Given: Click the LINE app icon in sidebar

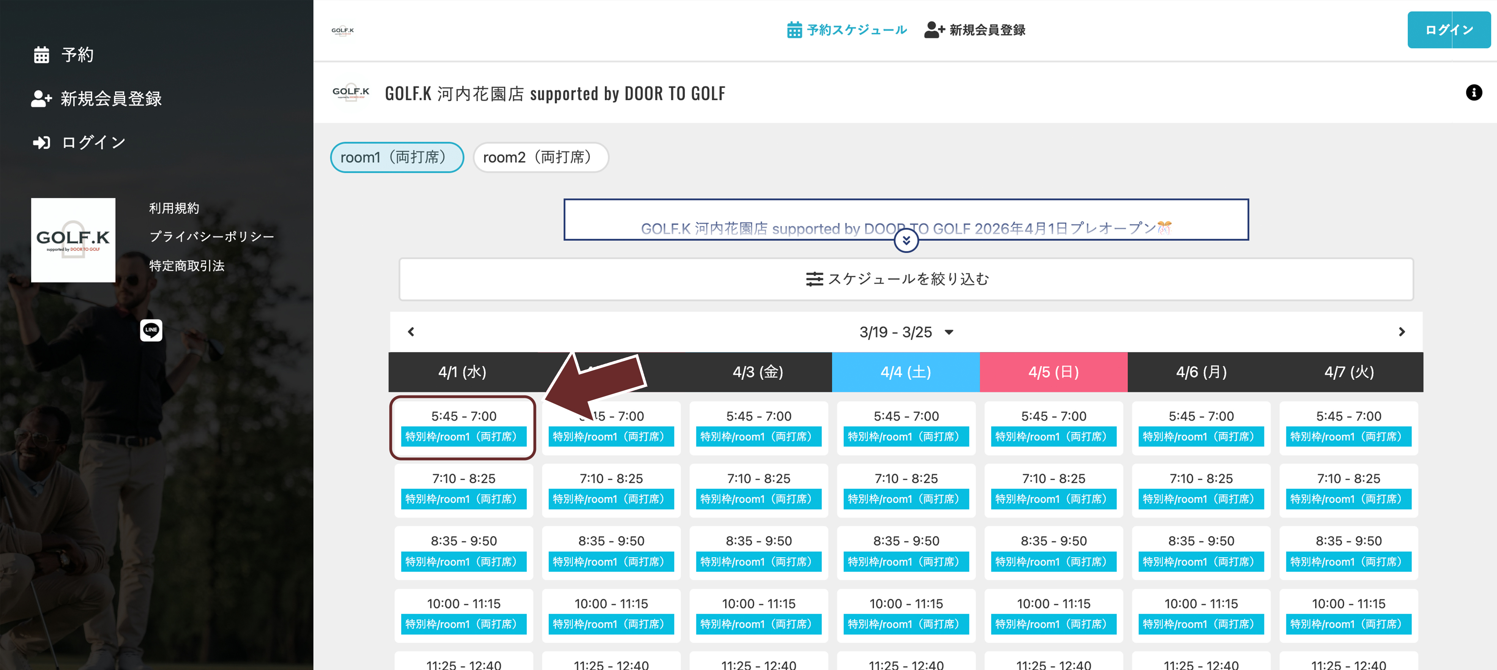Looking at the screenshot, I should 151,330.
